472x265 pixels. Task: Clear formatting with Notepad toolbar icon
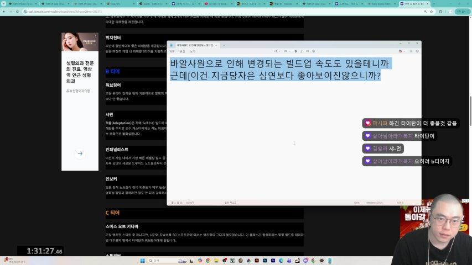point(313,51)
